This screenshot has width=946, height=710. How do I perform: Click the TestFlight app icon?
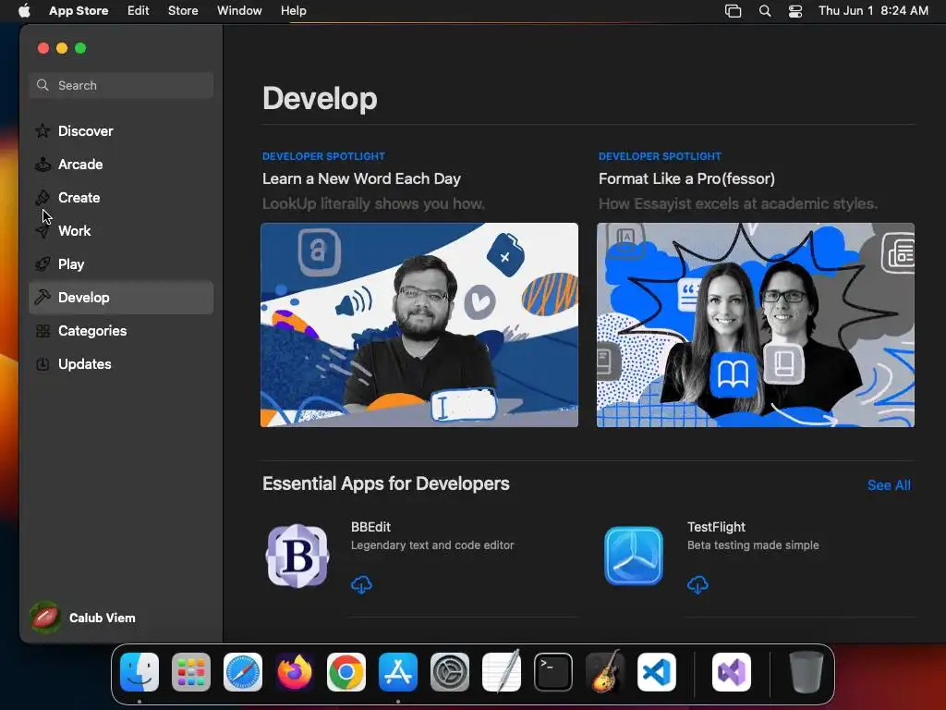pyautogui.click(x=634, y=556)
